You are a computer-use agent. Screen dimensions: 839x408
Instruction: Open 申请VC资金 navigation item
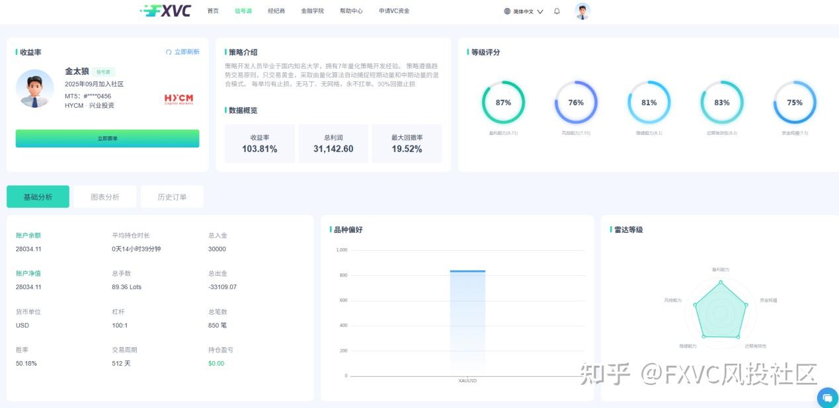pyautogui.click(x=394, y=11)
